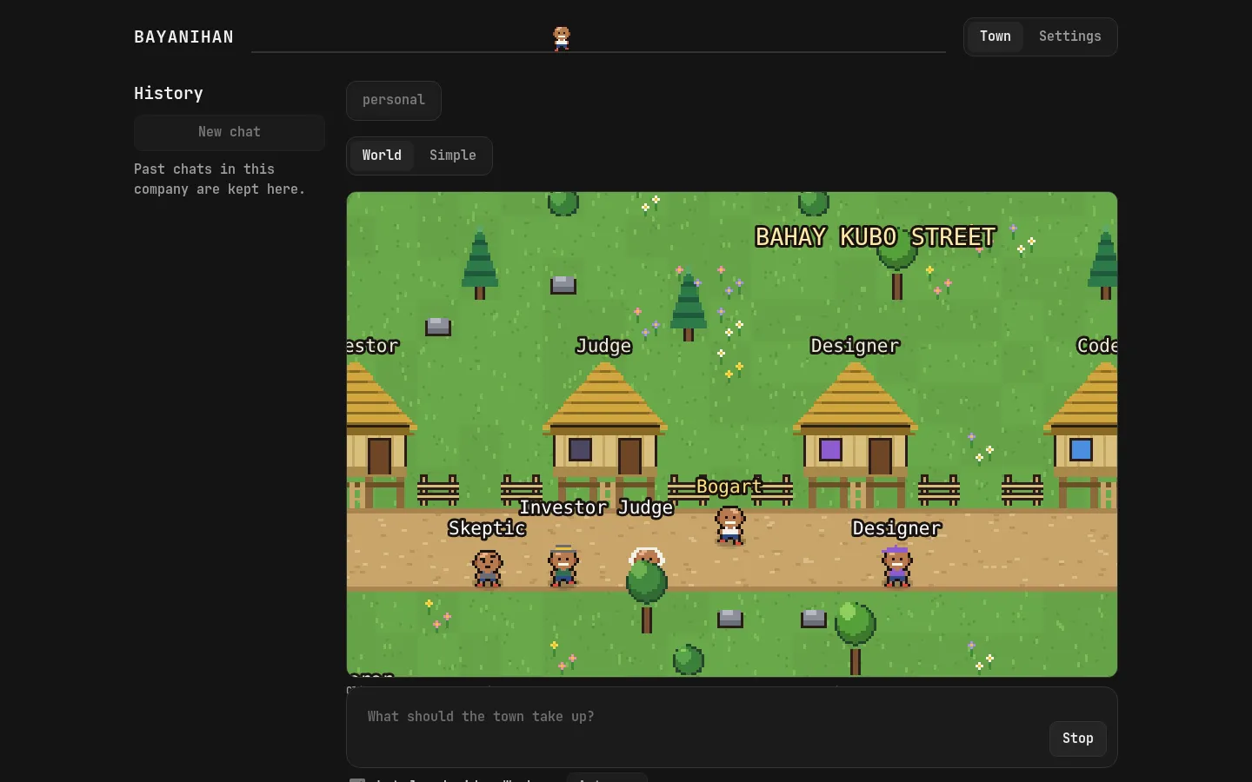Open the Designer's hut with purple window
Image resolution: width=1252 pixels, height=782 pixels.
point(856,434)
